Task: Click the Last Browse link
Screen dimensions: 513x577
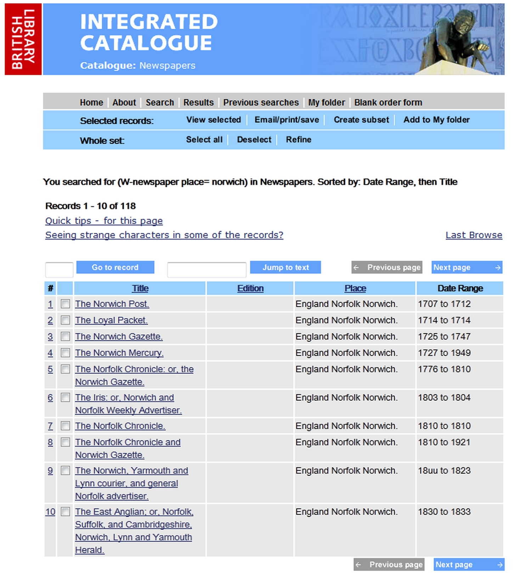Action: [474, 235]
